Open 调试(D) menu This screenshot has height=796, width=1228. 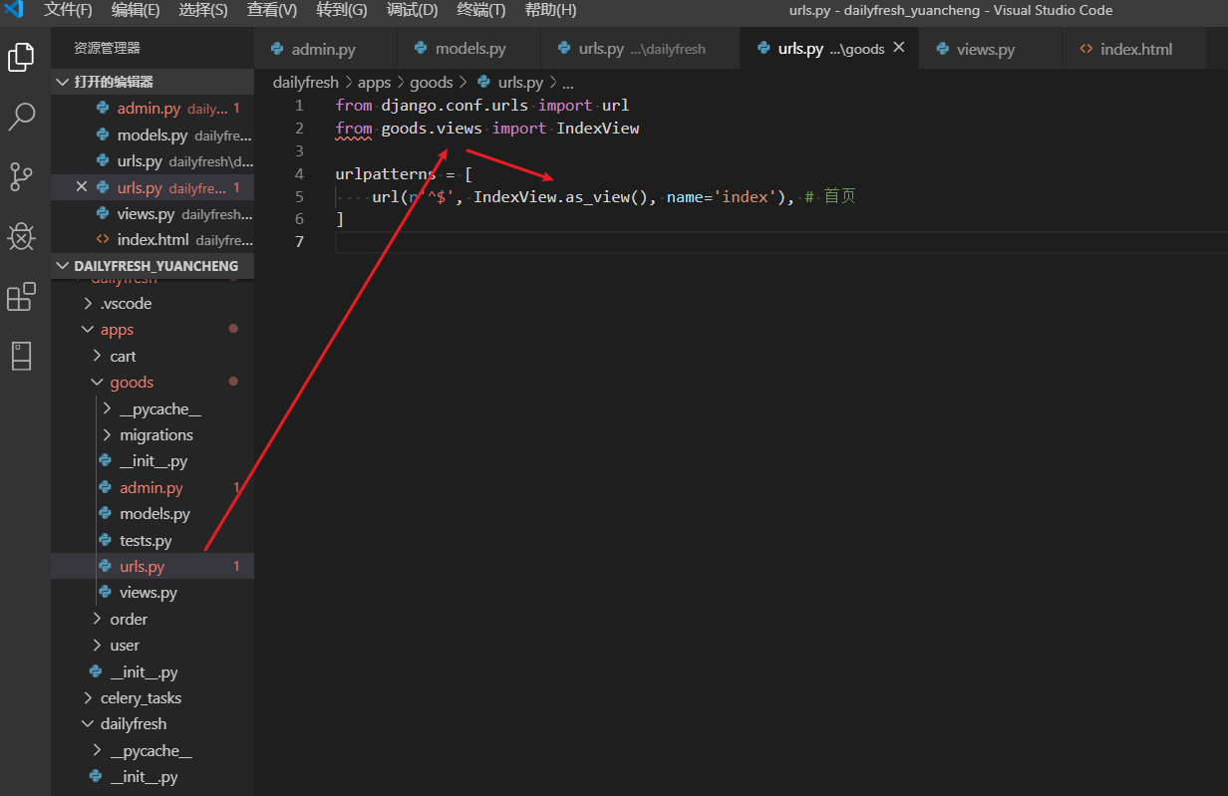pos(412,10)
